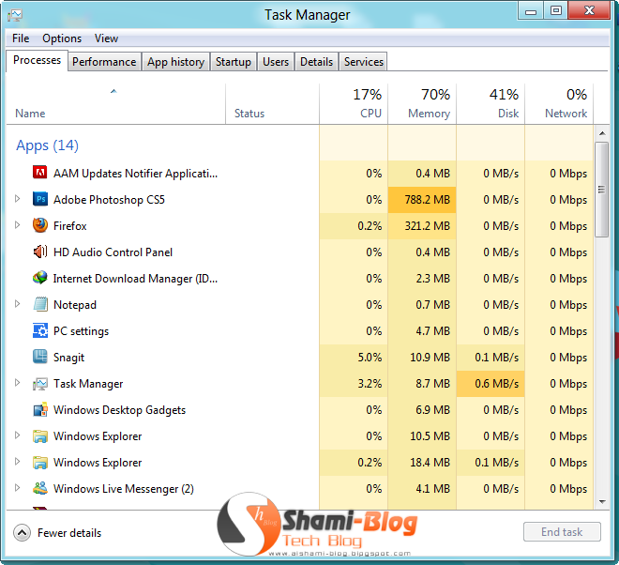The image size is (619, 565).
Task: Click the scrollbar up arrow
Action: coord(602,133)
